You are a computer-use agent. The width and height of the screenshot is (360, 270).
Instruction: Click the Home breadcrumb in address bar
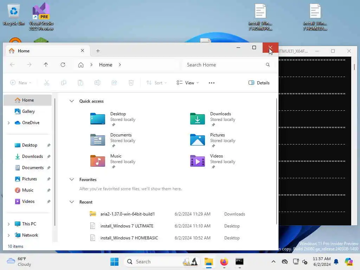click(x=105, y=65)
